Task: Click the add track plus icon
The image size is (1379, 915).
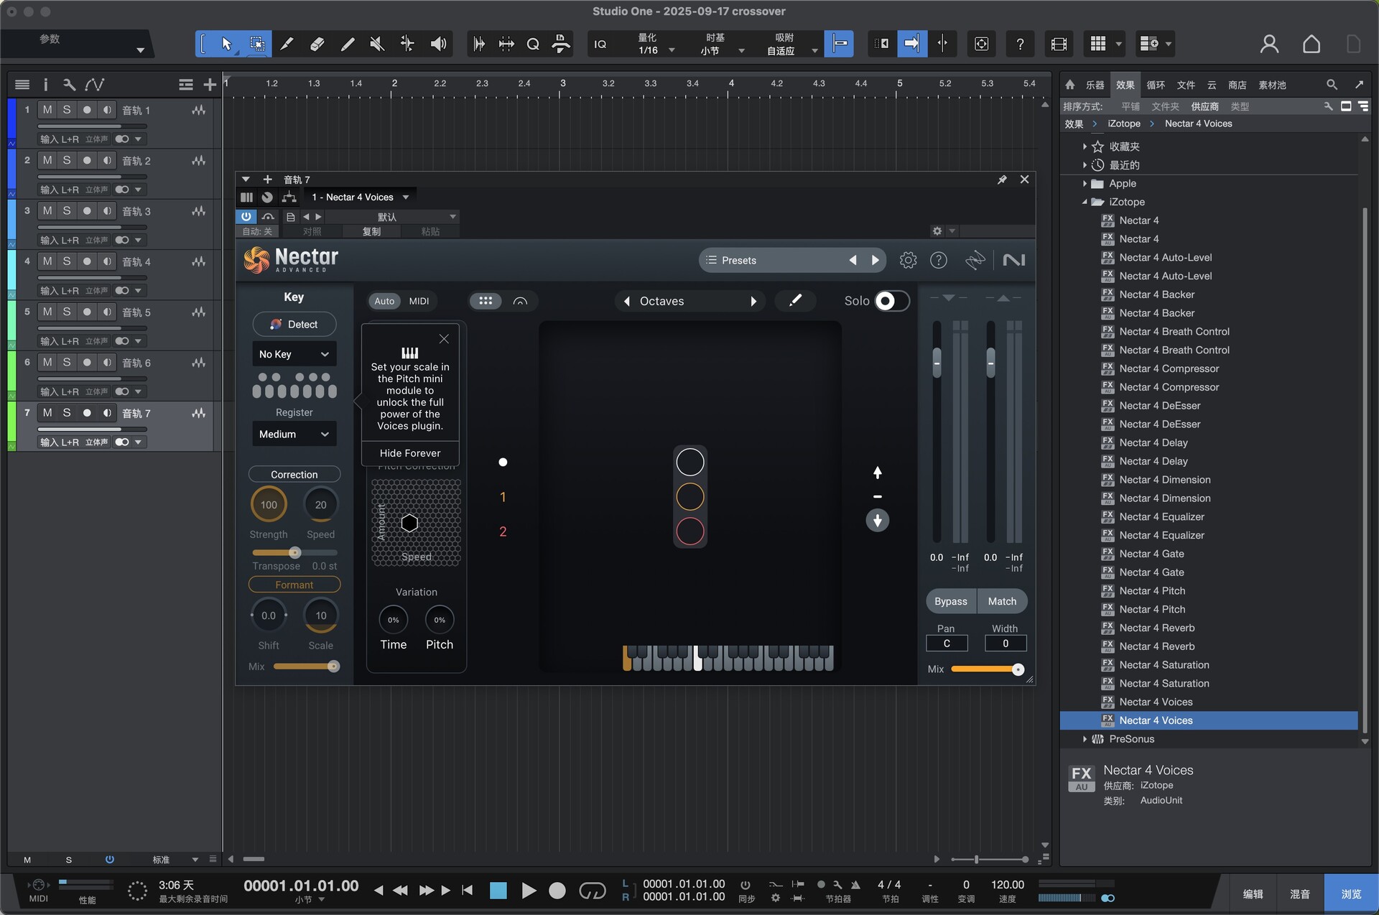Action: tap(210, 85)
